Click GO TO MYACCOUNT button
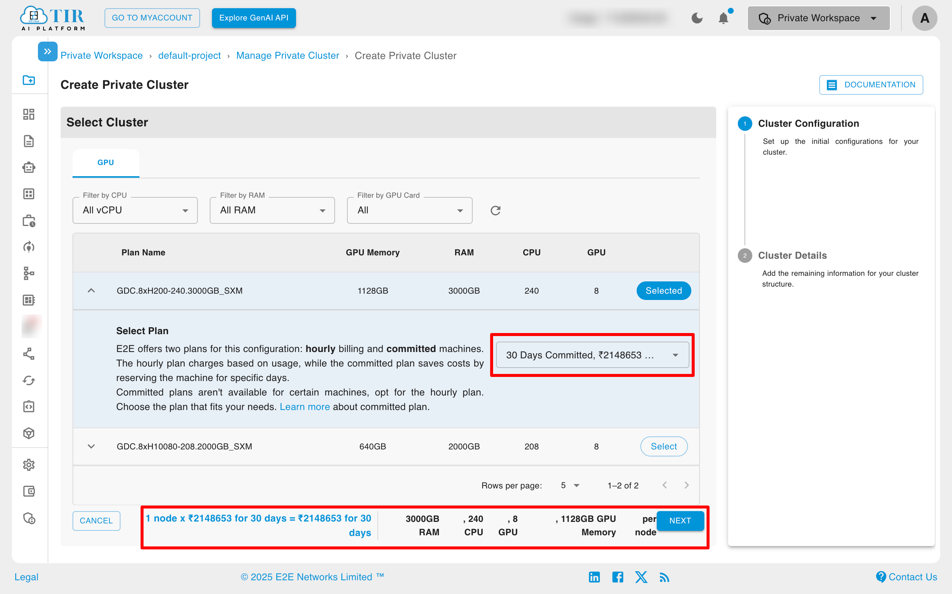 point(152,18)
